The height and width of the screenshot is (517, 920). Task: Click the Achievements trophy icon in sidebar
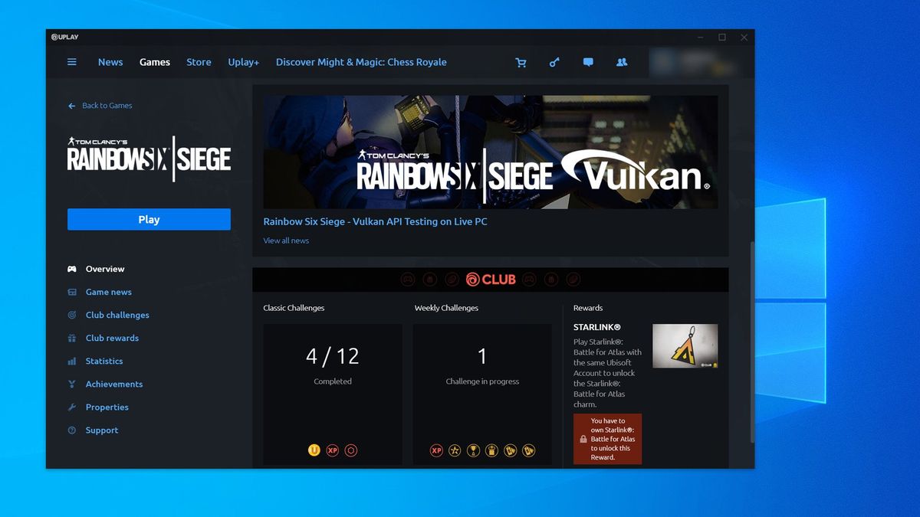pyautogui.click(x=72, y=384)
